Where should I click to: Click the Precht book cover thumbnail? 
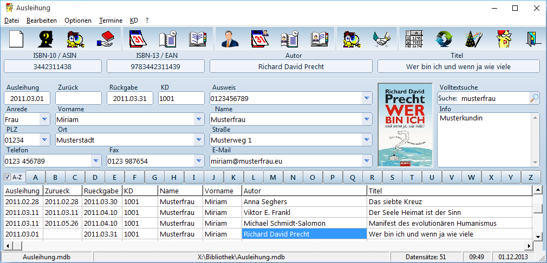[405, 125]
